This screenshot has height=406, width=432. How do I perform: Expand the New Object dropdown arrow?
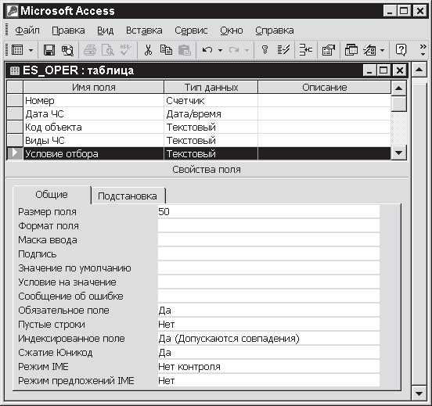[x=382, y=50]
